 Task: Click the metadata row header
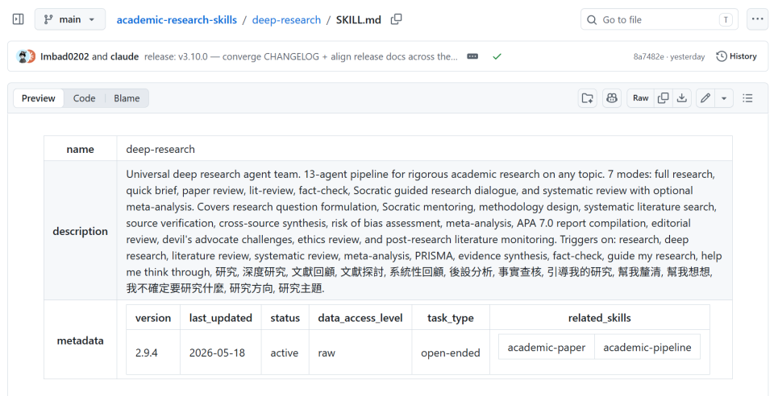(x=80, y=340)
